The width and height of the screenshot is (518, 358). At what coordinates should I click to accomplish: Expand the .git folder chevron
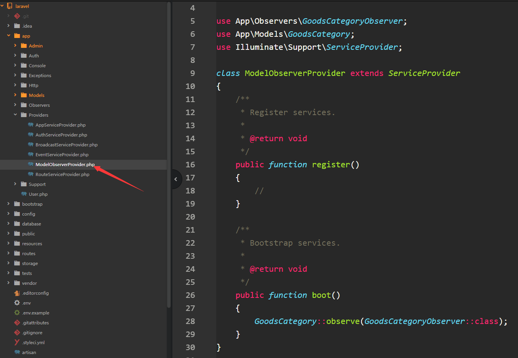point(9,16)
